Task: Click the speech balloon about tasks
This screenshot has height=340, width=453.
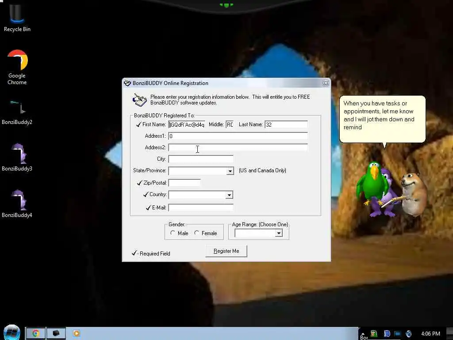Action: [382, 120]
